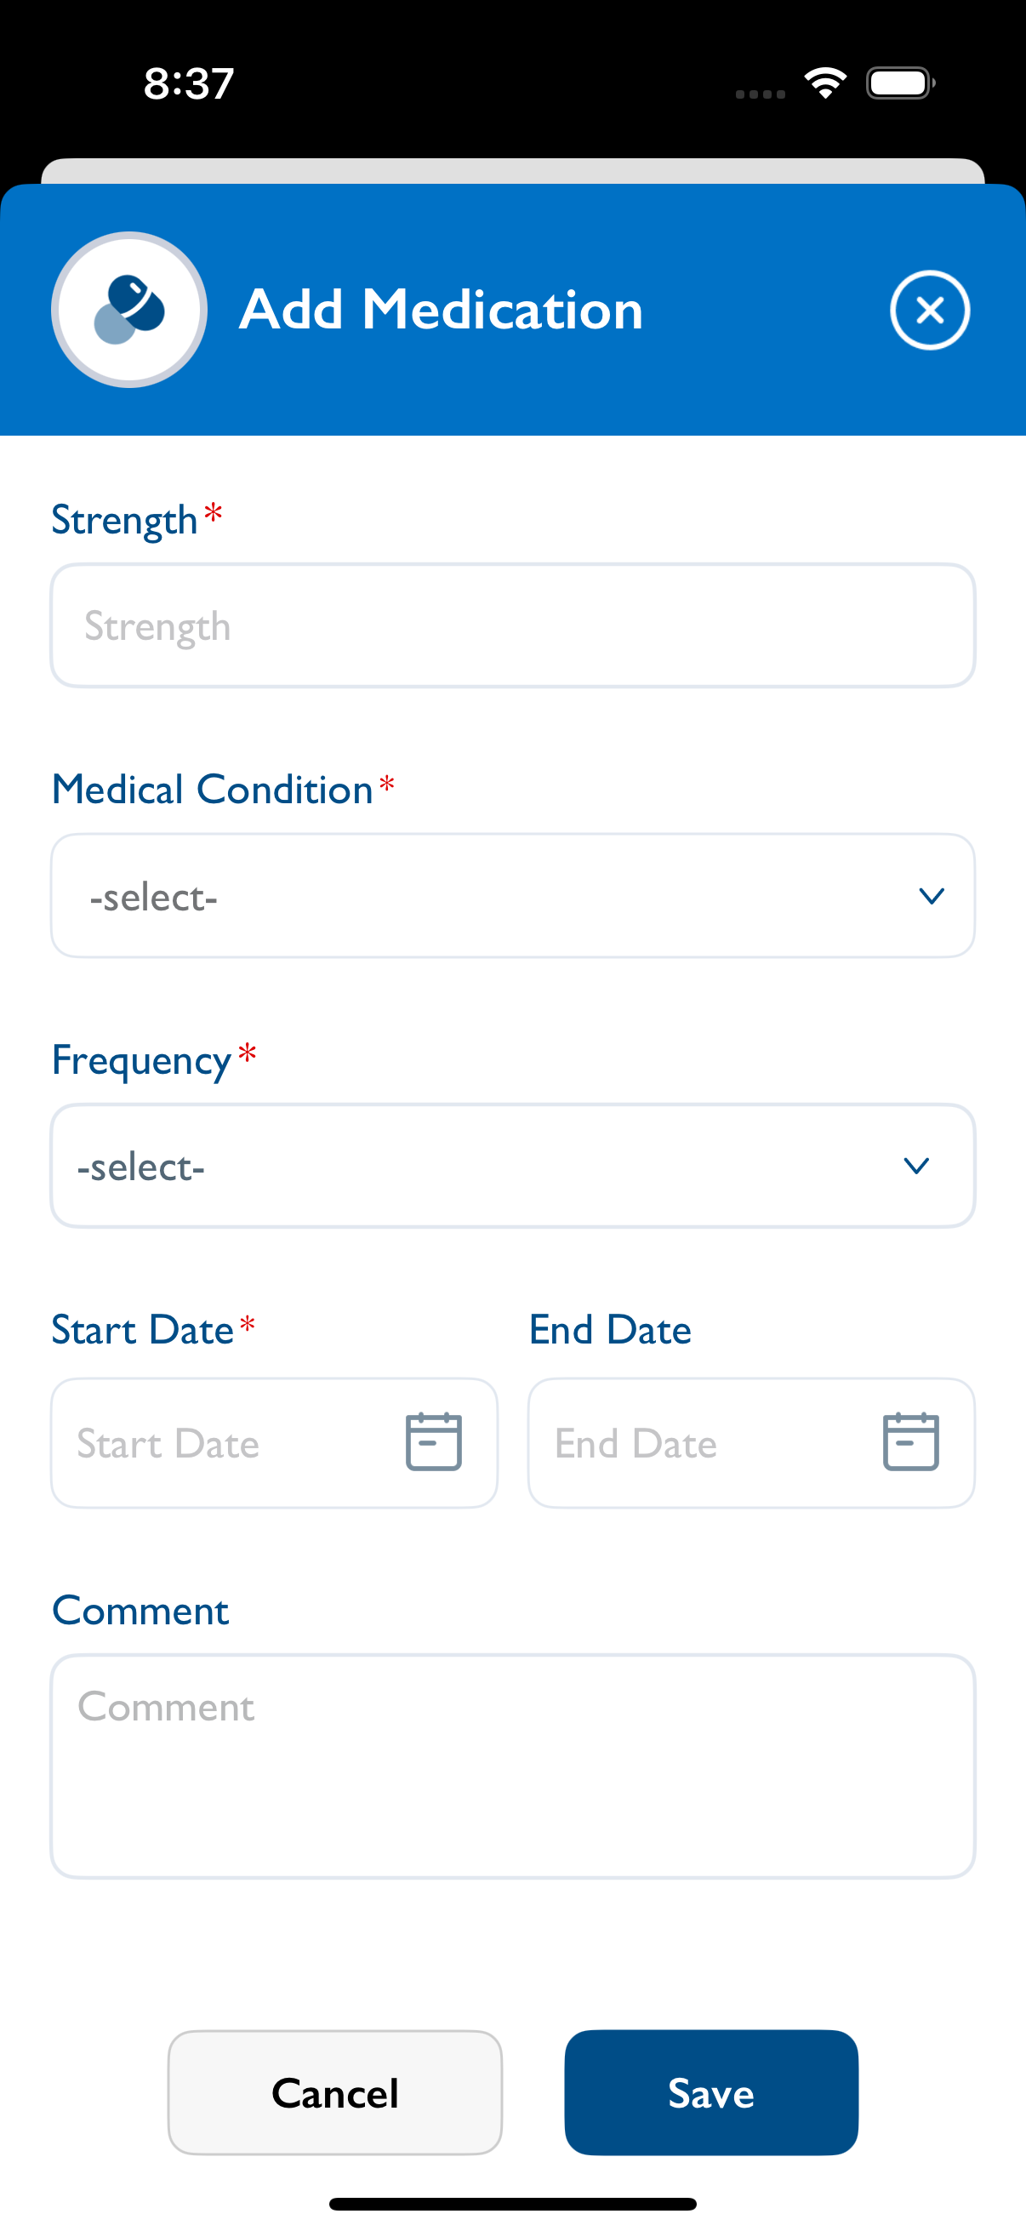Click the Medical Condition chevron arrow
This screenshot has width=1026, height=2231.
(931, 895)
